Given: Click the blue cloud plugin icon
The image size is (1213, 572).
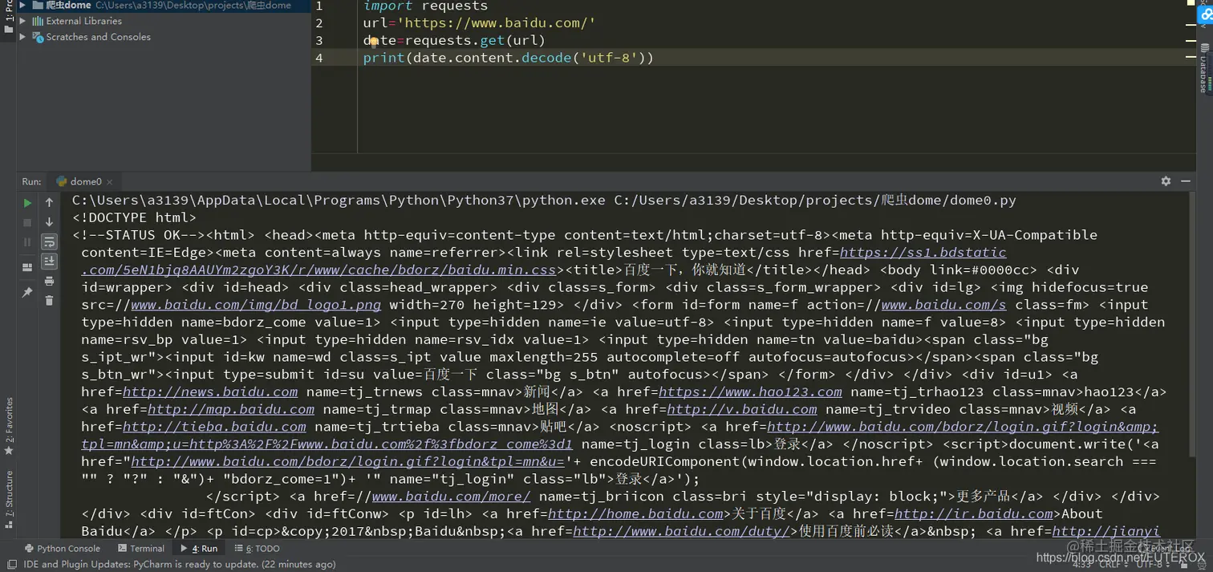Looking at the screenshot, I should (x=1207, y=15).
